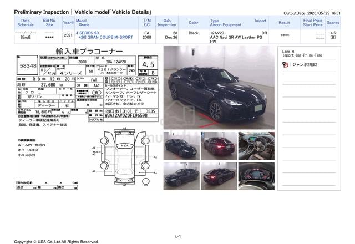Select the Bid No. Site column header

pos(49,23)
